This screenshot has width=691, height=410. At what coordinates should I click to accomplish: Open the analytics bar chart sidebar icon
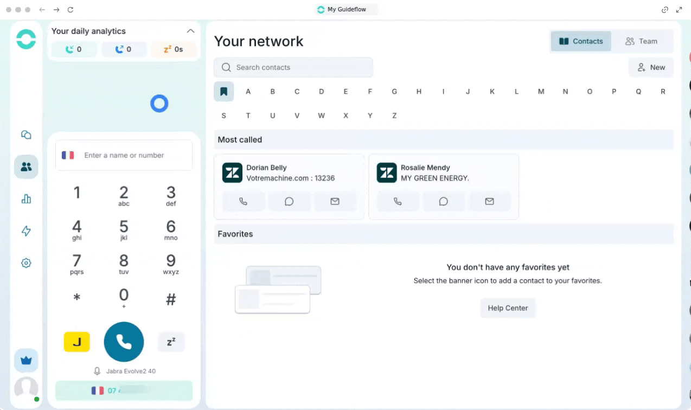point(26,199)
